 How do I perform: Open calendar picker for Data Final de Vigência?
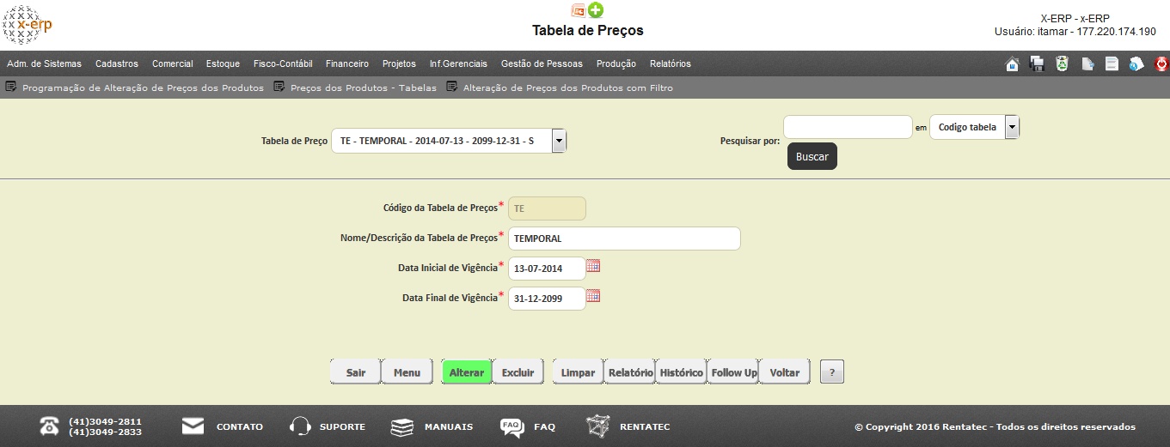point(593,297)
